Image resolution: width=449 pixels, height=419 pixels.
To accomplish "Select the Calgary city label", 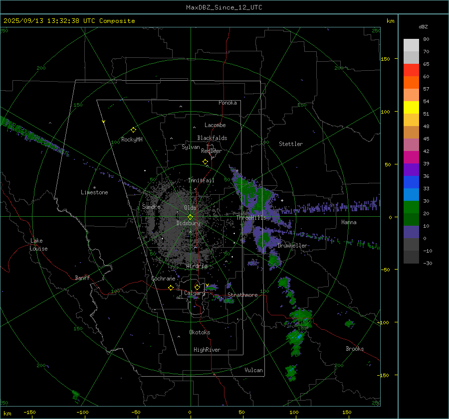I will tap(195, 293).
